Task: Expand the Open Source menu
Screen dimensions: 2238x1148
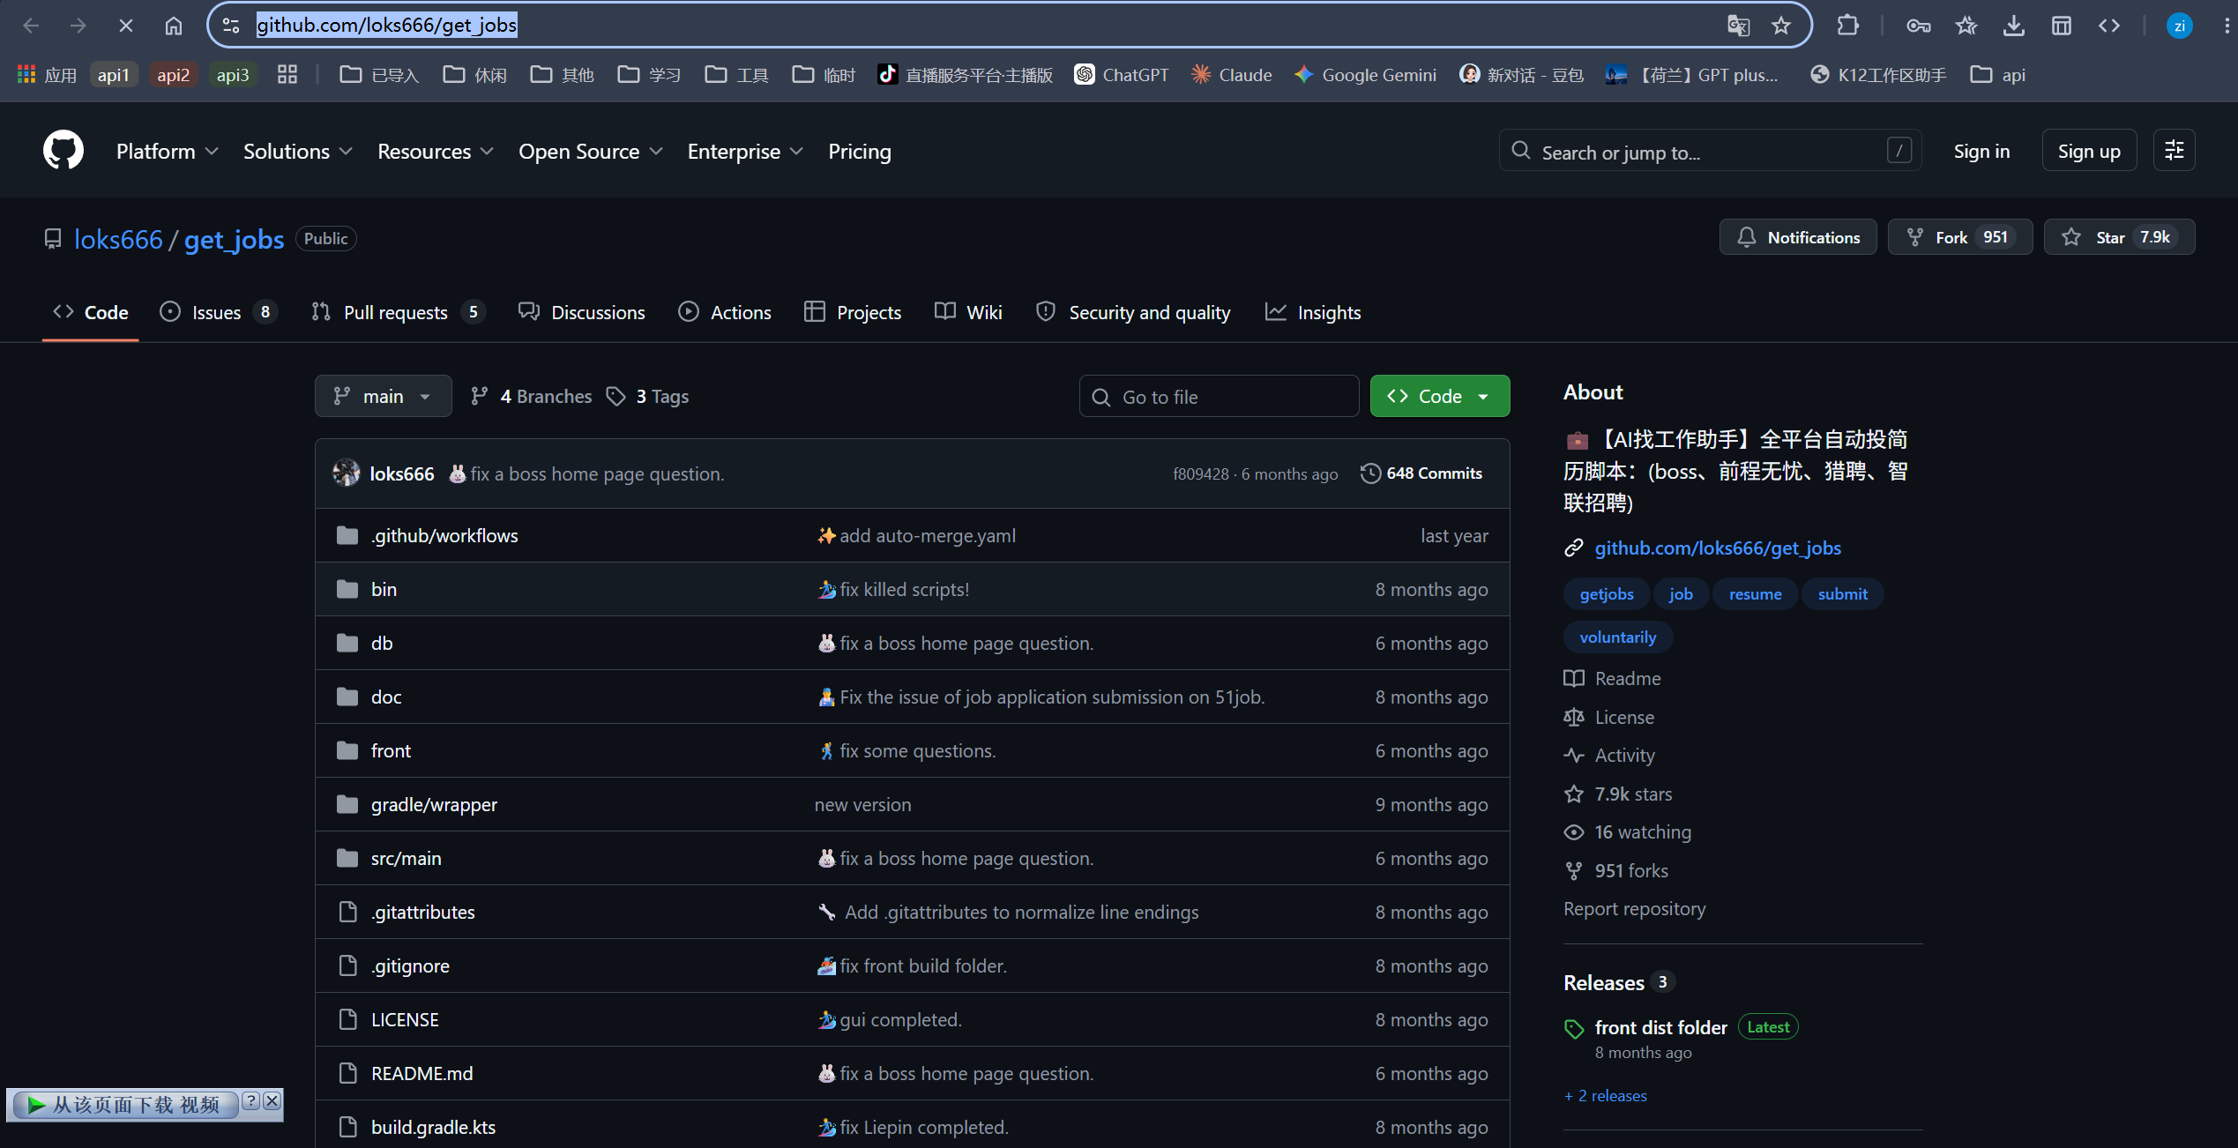Action: [x=591, y=152]
